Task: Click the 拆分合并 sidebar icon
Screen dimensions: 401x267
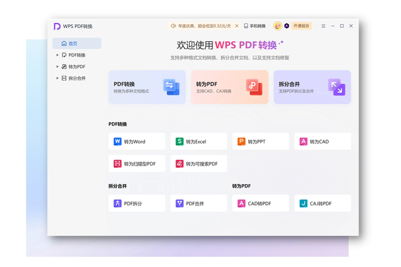Action: pyautogui.click(x=64, y=78)
